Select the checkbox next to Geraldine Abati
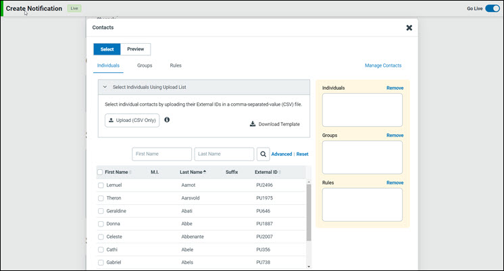Viewport: 504px width, 271px height. [x=101, y=211]
